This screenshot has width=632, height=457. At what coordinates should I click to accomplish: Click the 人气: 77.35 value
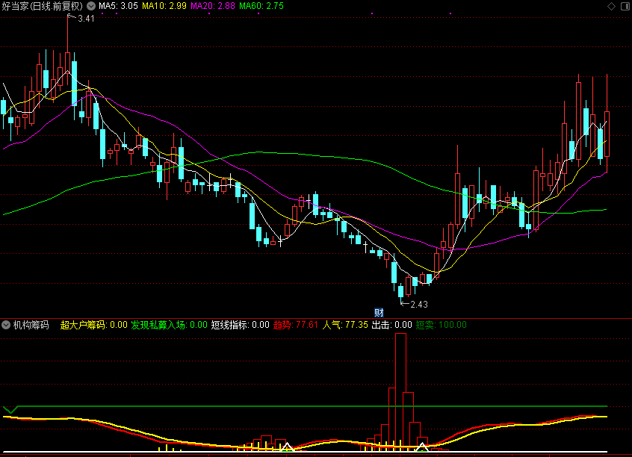pos(345,325)
